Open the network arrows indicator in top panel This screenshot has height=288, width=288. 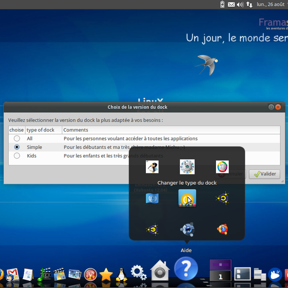249,4
